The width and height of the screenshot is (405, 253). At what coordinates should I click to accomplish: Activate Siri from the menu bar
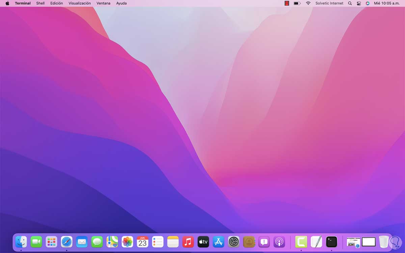tap(368, 3)
